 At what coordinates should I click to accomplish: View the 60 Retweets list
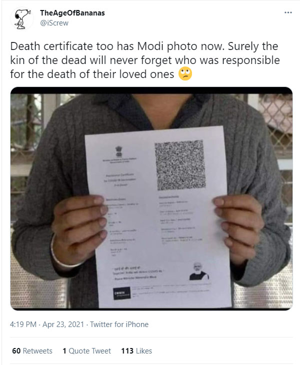tap(32, 351)
